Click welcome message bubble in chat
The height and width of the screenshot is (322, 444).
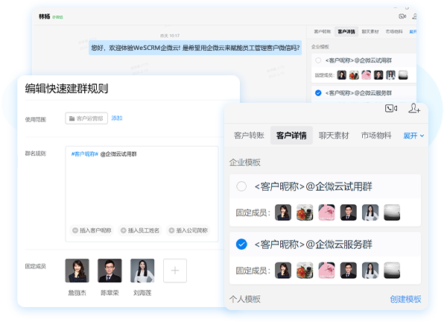point(195,48)
